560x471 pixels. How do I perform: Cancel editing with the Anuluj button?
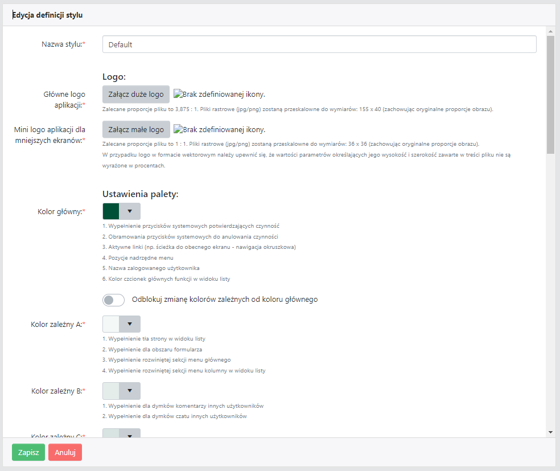(x=65, y=452)
